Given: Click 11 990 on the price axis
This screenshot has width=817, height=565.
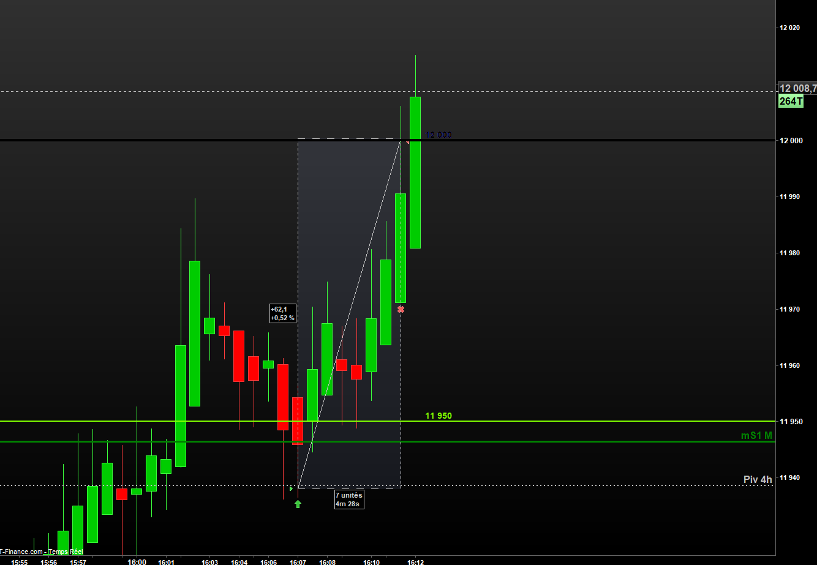Looking at the screenshot, I should pyautogui.click(x=789, y=196).
